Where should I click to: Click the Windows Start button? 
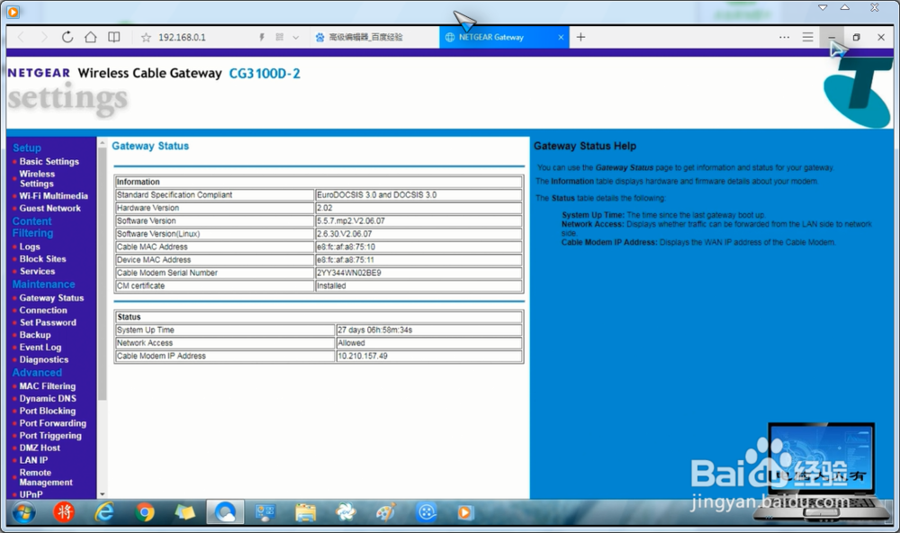pyautogui.click(x=23, y=512)
